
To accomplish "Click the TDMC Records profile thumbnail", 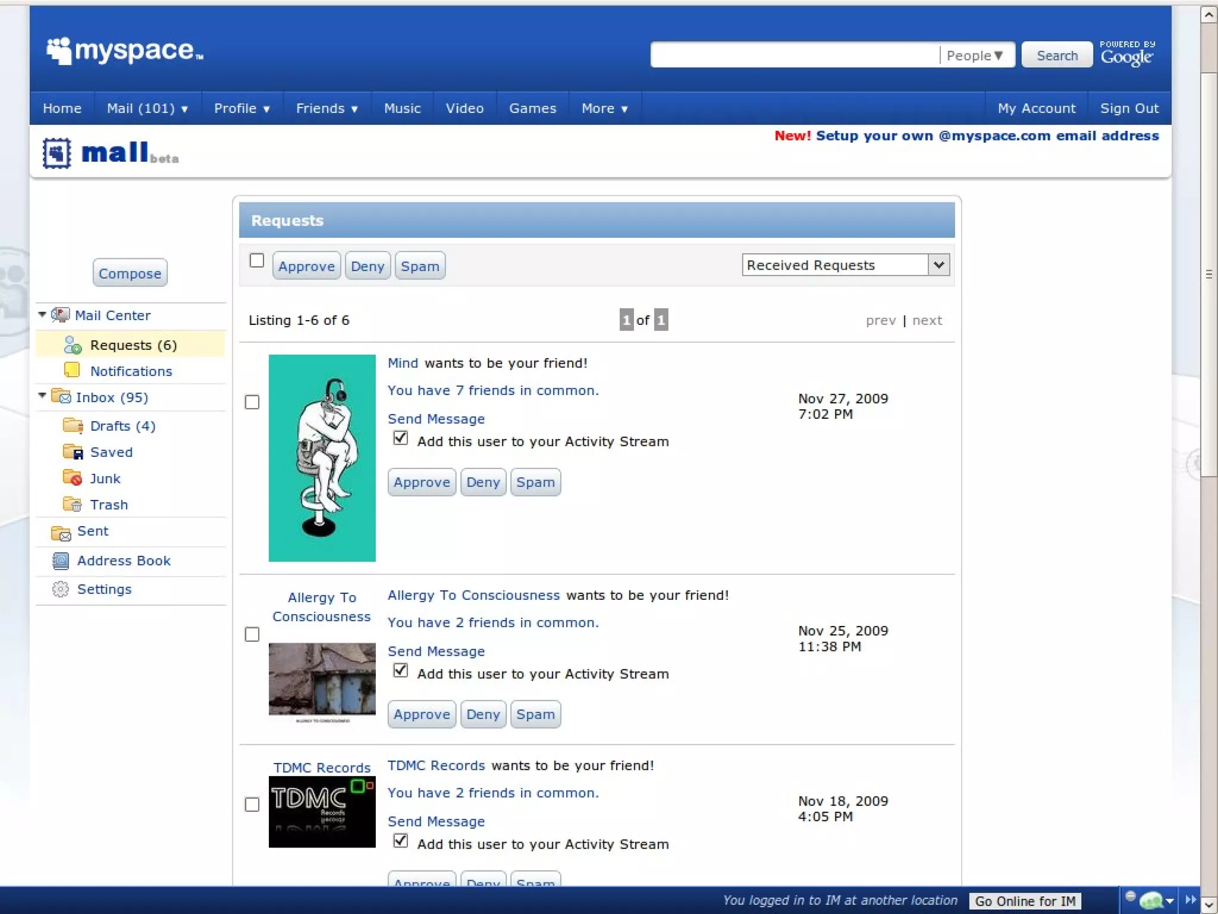I will click(322, 812).
